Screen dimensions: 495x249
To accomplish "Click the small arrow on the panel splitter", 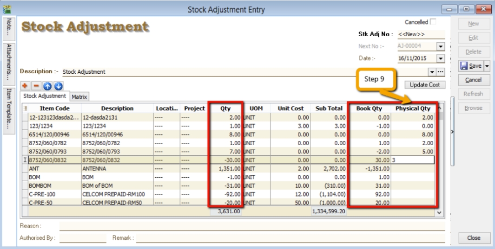I will click(x=452, y=132).
